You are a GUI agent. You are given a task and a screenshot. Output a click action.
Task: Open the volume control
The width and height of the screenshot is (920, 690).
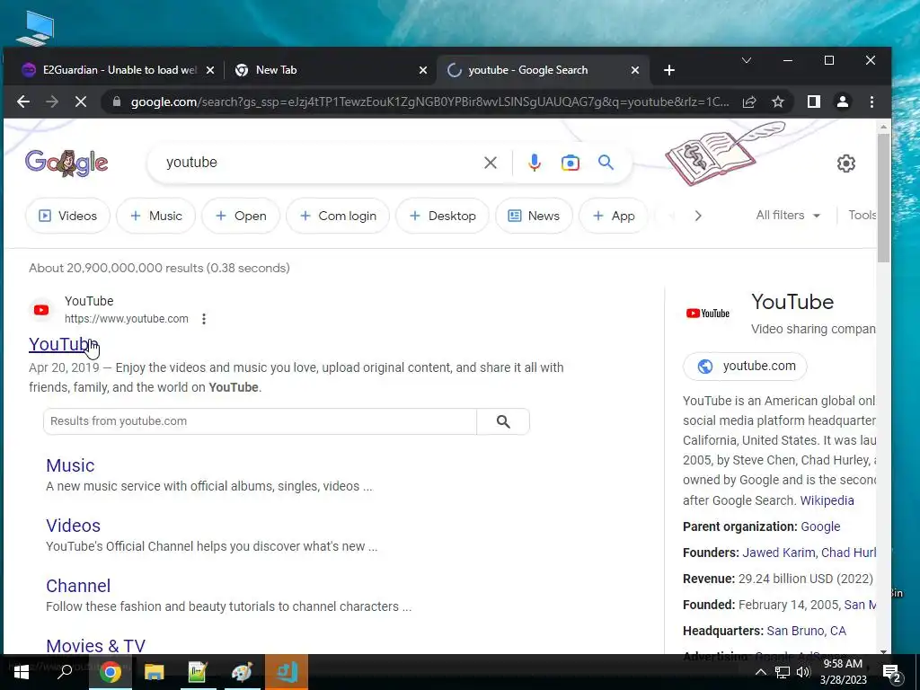pos(803,672)
